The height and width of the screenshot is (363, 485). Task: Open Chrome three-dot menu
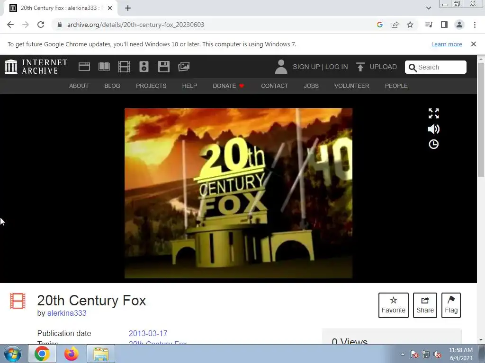click(x=475, y=25)
